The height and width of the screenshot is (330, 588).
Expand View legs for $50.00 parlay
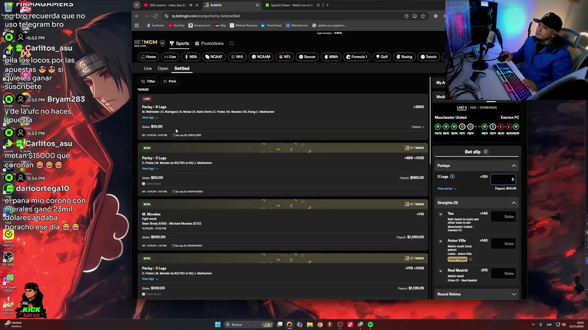click(150, 169)
